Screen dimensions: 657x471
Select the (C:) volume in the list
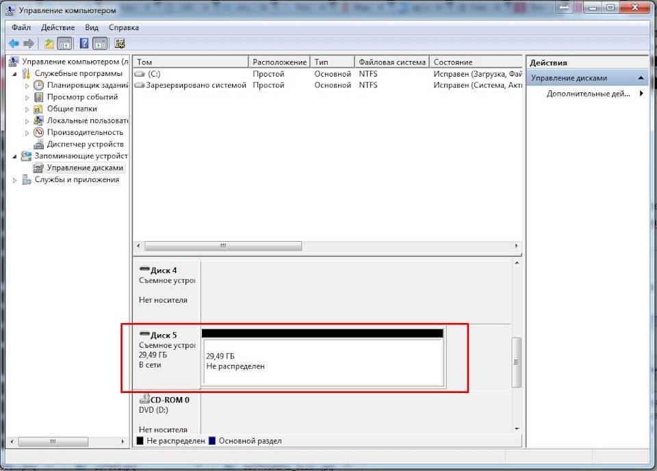pos(154,74)
